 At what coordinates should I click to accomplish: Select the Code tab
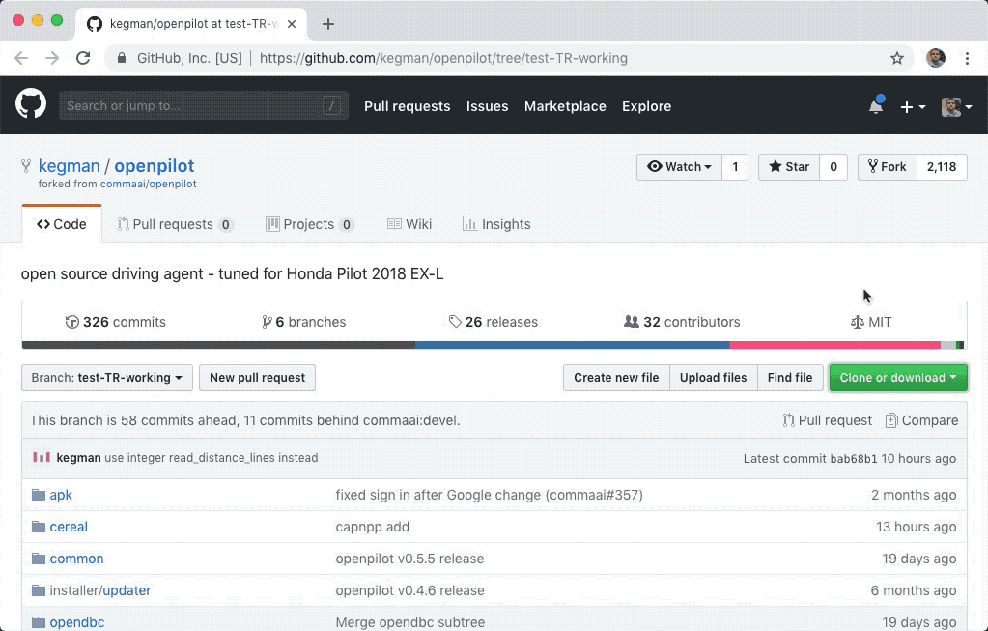point(62,224)
